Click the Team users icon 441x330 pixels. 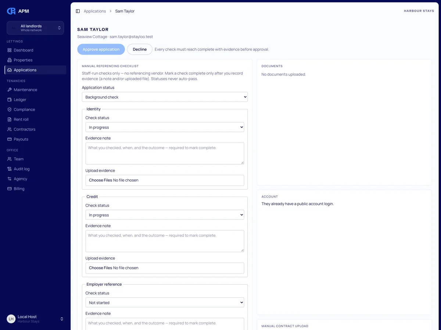10,159
